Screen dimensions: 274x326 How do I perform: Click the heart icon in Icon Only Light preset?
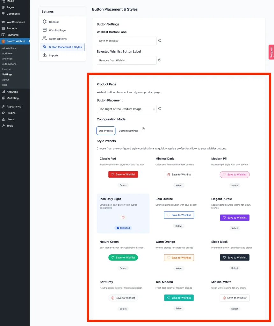pyautogui.click(x=123, y=217)
